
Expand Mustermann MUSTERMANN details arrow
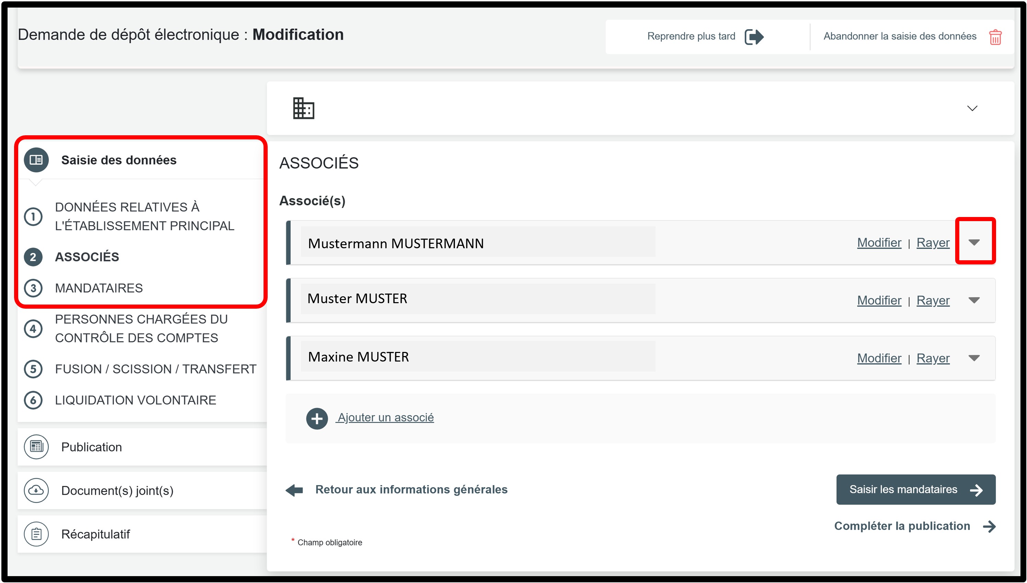coord(974,242)
